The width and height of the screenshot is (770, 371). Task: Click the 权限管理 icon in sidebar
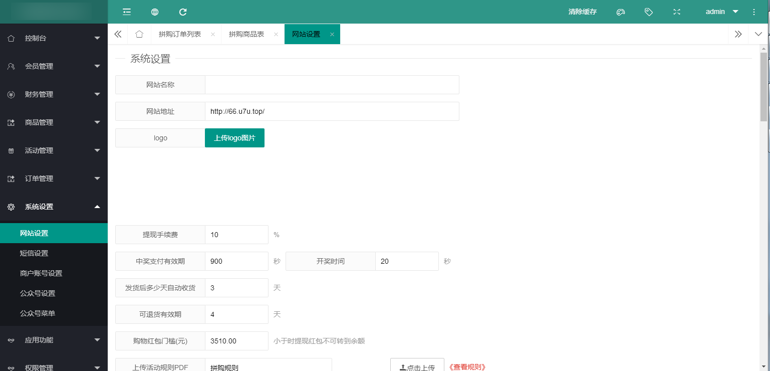click(11, 367)
